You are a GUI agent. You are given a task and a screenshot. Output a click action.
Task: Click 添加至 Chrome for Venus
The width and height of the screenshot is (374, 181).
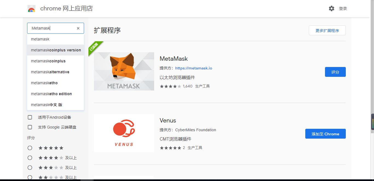(x=326, y=134)
